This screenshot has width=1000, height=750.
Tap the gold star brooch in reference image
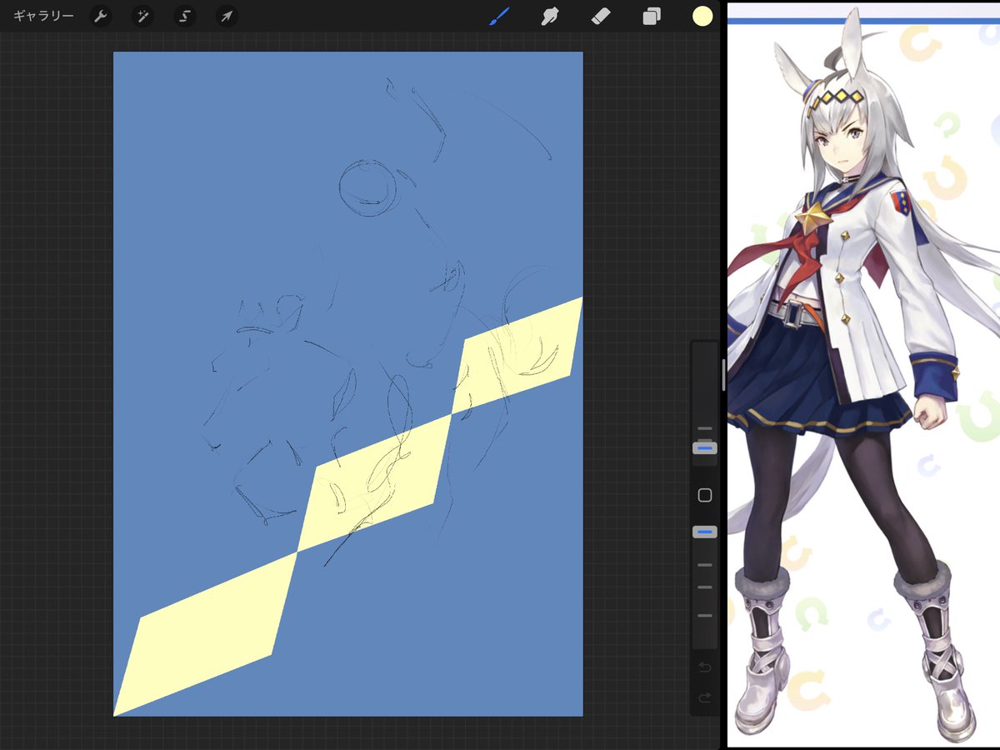pos(812,218)
